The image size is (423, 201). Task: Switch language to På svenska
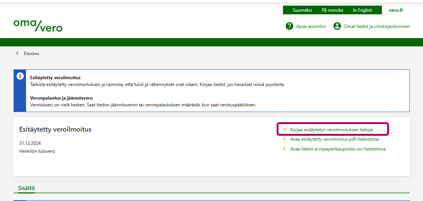(332, 10)
